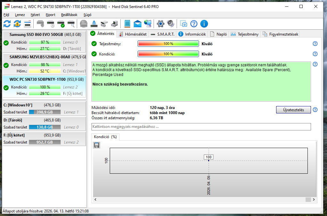Click the second server tower toolbar icon
This screenshot has width=327, height=216.
114,24
